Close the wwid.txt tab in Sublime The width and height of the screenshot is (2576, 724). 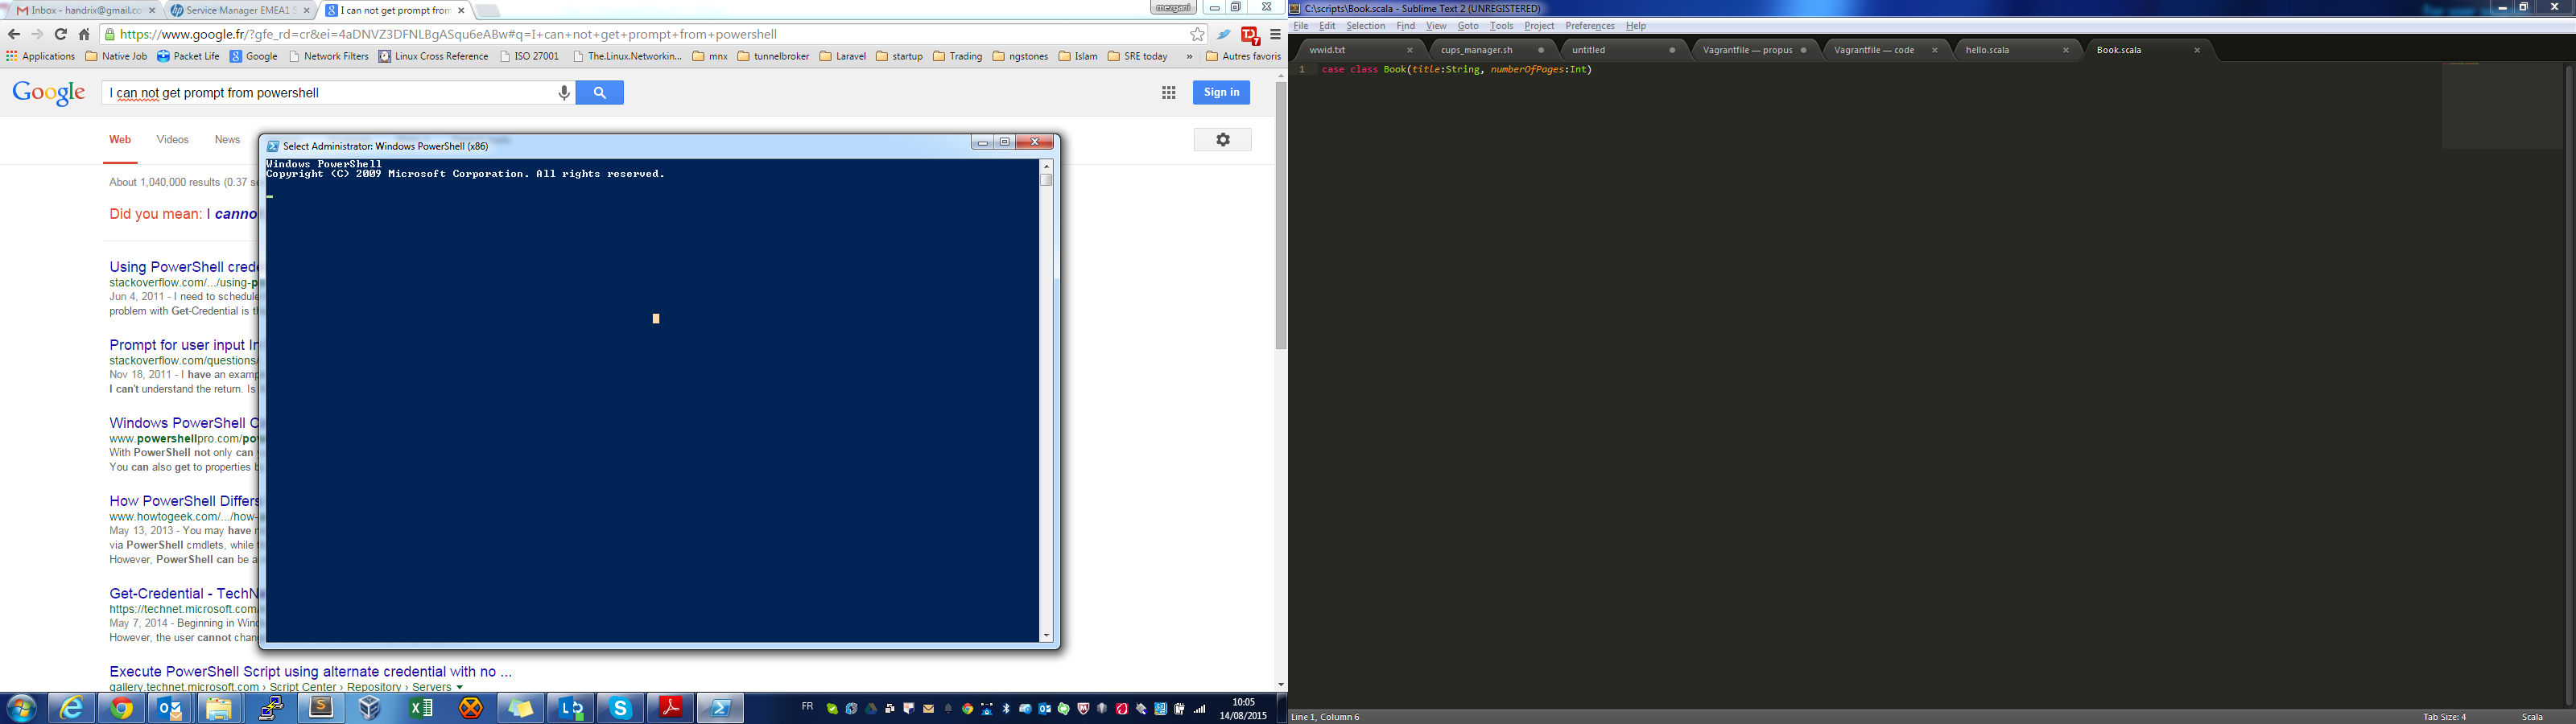[x=1410, y=50]
